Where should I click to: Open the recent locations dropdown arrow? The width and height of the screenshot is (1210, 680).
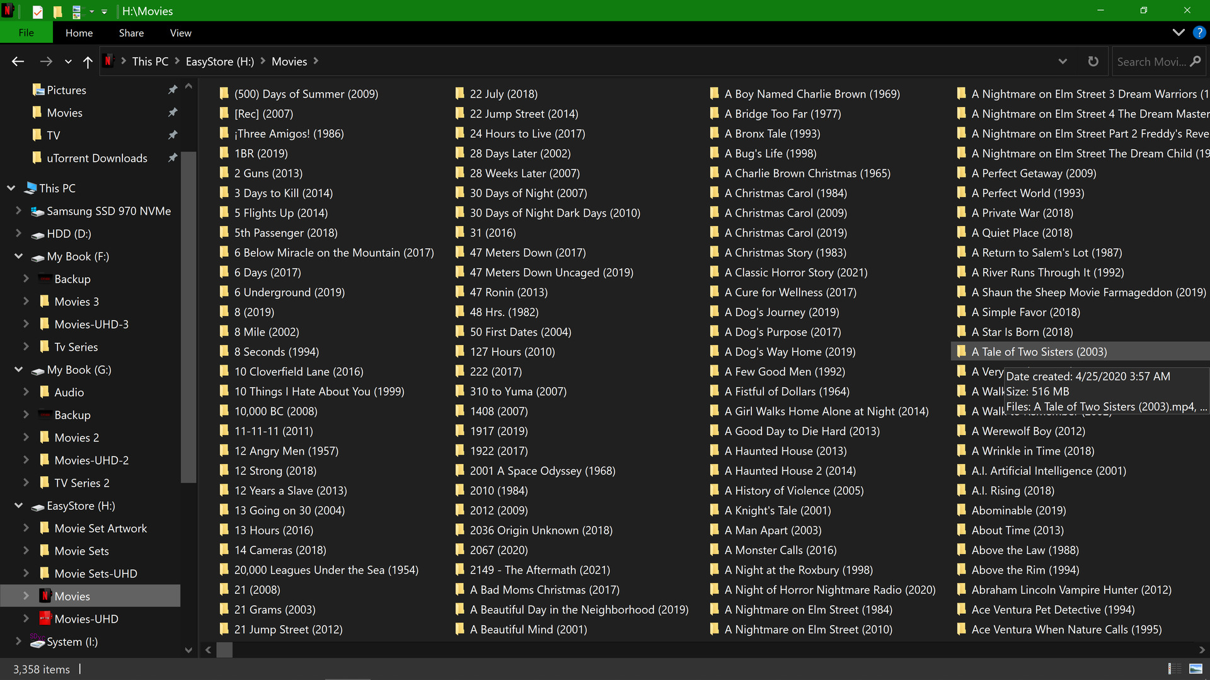tap(68, 62)
